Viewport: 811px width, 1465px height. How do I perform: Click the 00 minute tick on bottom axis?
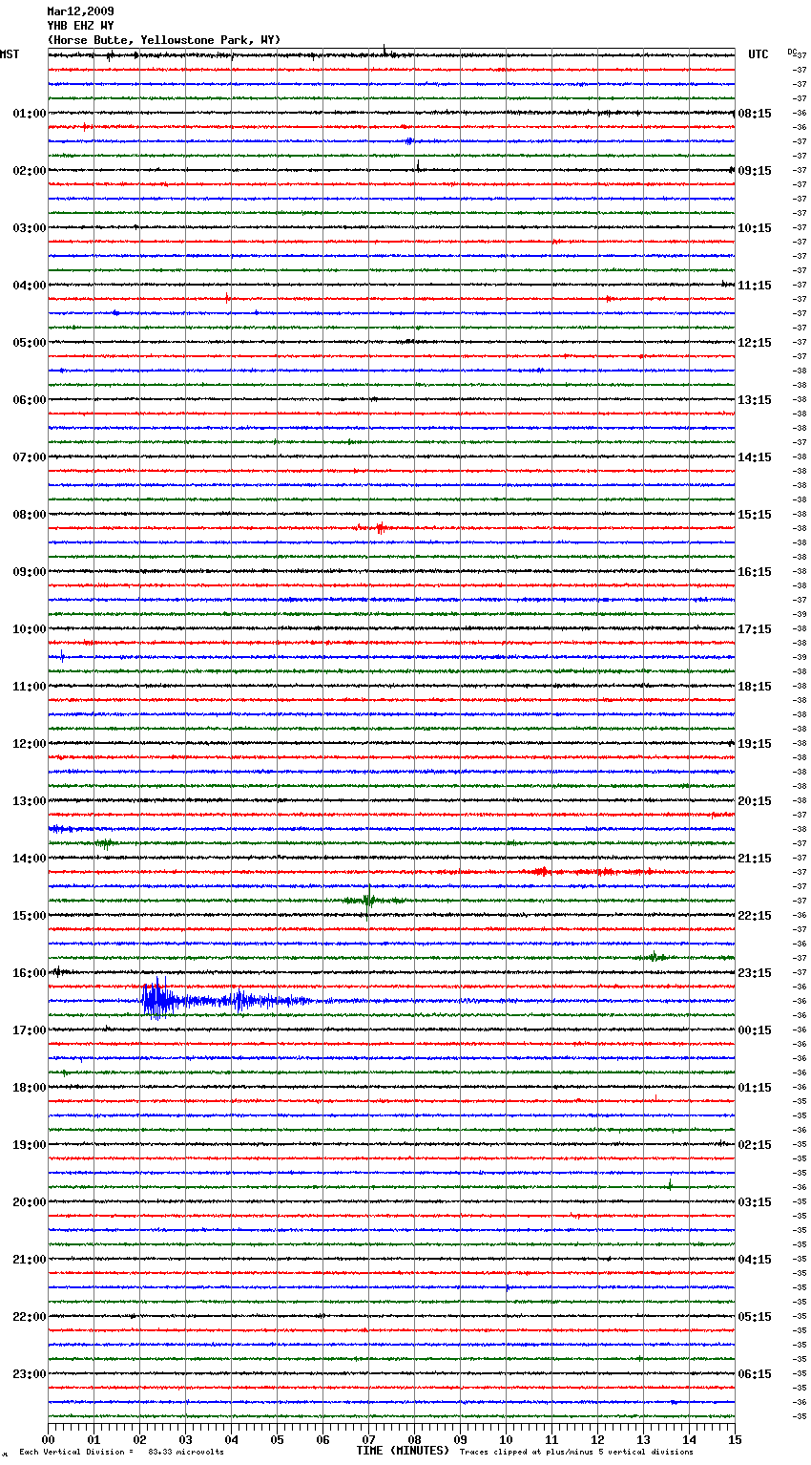tap(48, 1439)
